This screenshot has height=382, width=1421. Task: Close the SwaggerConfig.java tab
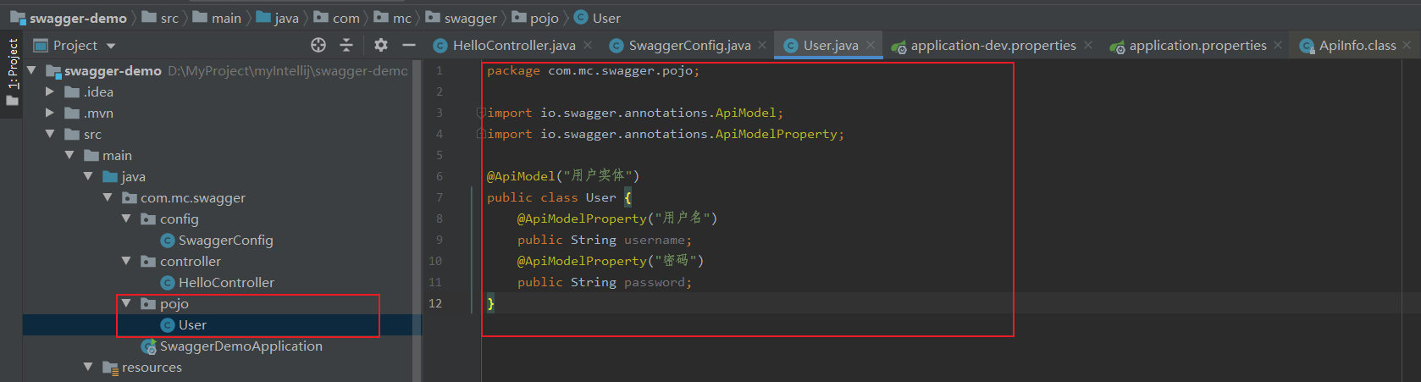762,45
